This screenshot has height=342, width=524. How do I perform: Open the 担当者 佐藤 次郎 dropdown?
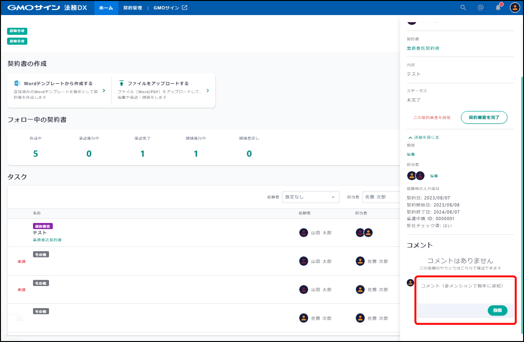tap(381, 197)
